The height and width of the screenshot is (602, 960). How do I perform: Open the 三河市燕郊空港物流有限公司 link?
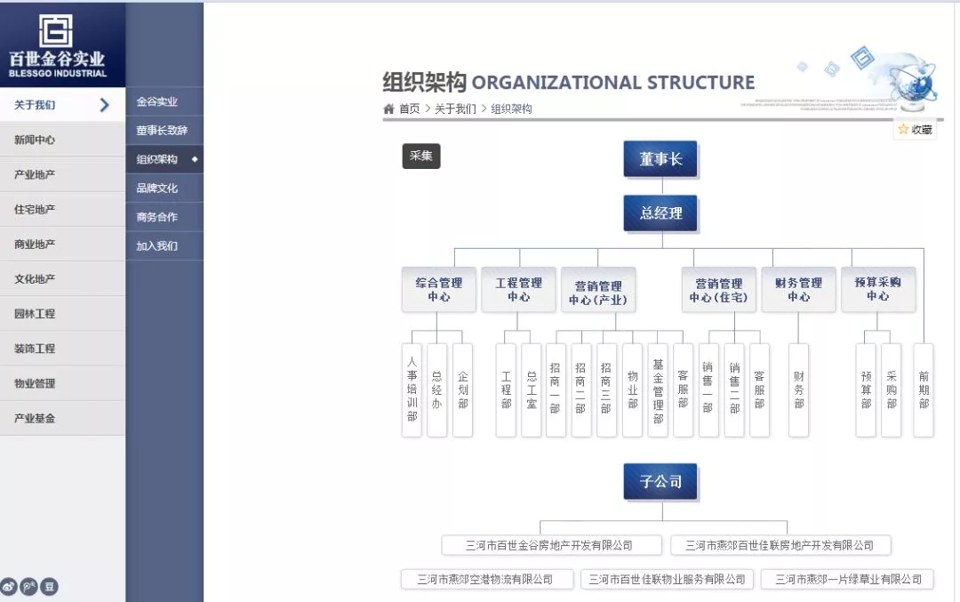(x=487, y=578)
